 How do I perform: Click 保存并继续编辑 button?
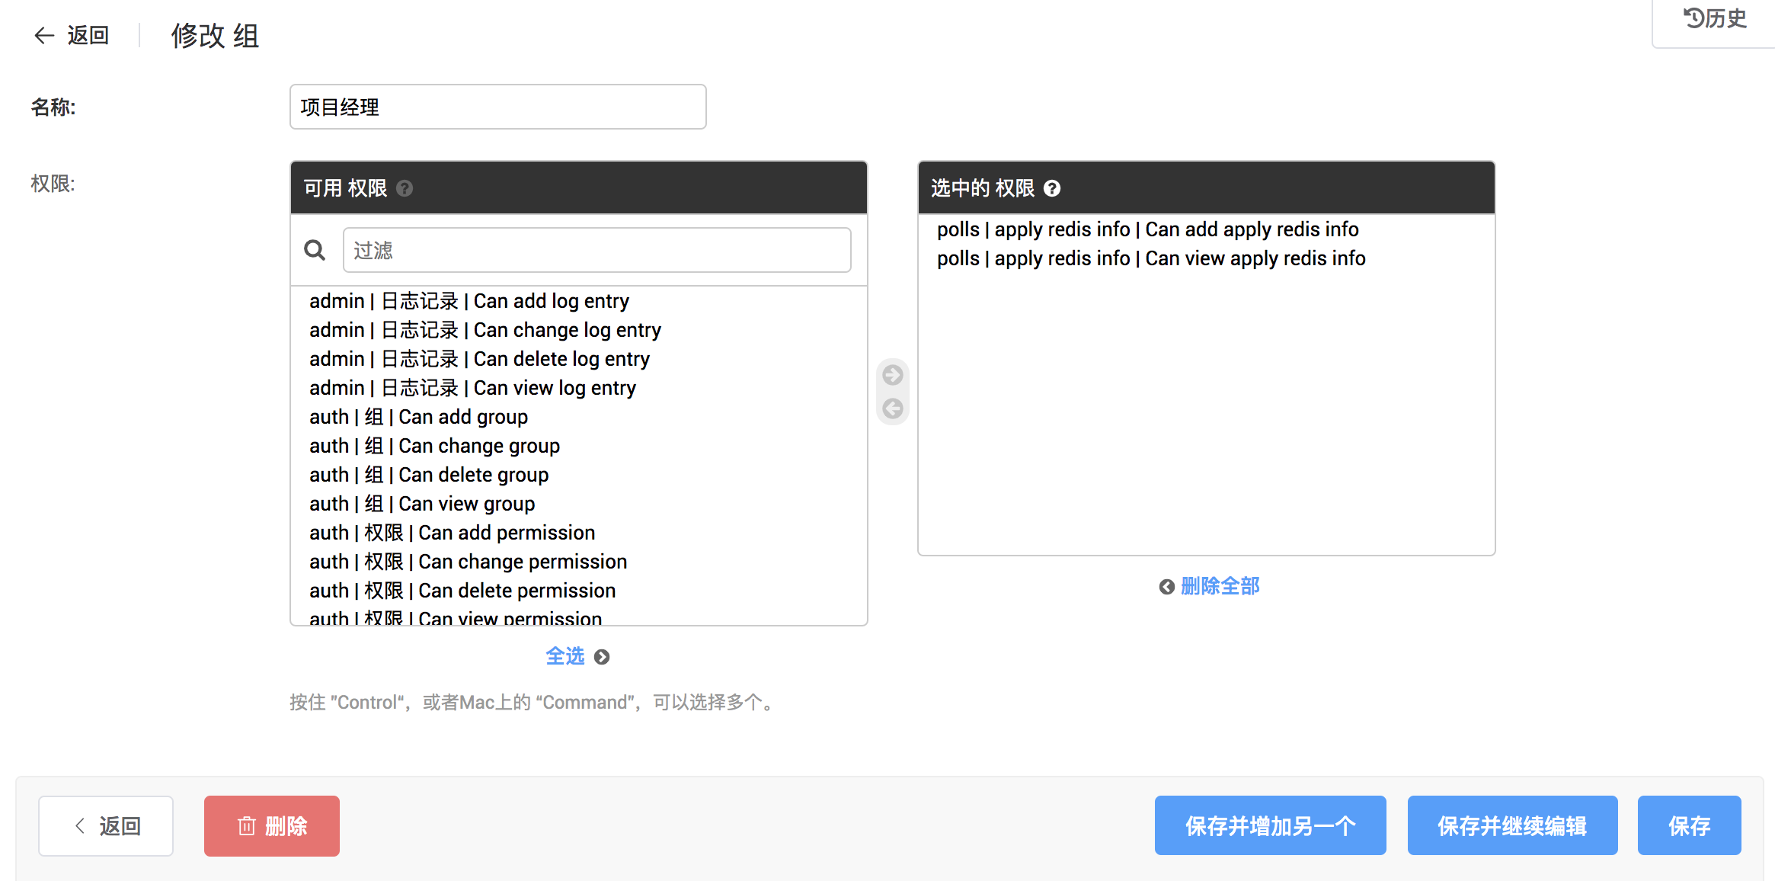tap(1512, 826)
